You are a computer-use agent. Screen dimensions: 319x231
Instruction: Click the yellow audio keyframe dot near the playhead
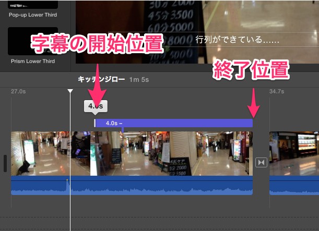(67, 180)
